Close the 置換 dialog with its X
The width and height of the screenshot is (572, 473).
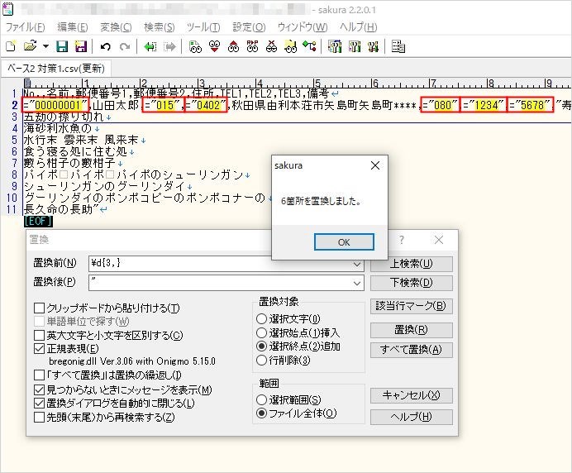[x=439, y=240]
